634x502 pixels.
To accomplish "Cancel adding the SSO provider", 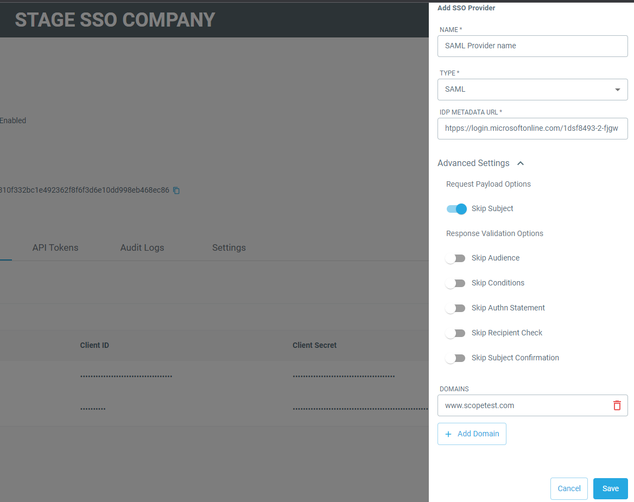I will coord(569,488).
